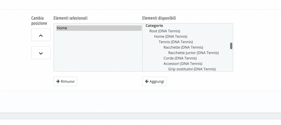
Task: Select Racchette Junior (DNA Tennis) entry
Action: 193,53
